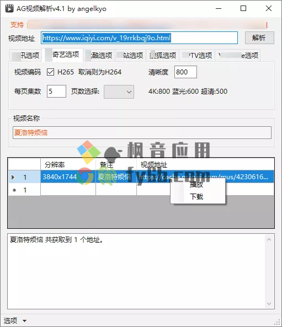The width and height of the screenshot is (282, 327).
Task: Click the iqiyi cache URL cell
Action: point(205,177)
